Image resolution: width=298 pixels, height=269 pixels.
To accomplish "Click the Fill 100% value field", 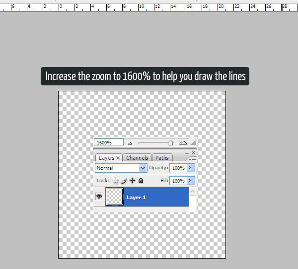I will pyautogui.click(x=178, y=181).
